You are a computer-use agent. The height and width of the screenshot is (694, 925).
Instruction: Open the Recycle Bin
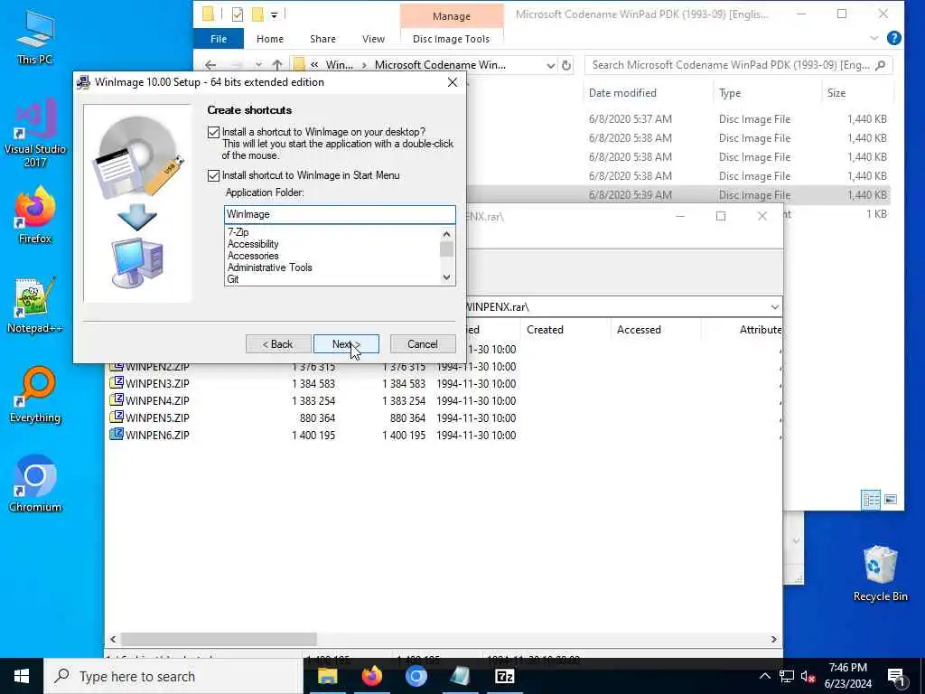[x=880, y=574]
